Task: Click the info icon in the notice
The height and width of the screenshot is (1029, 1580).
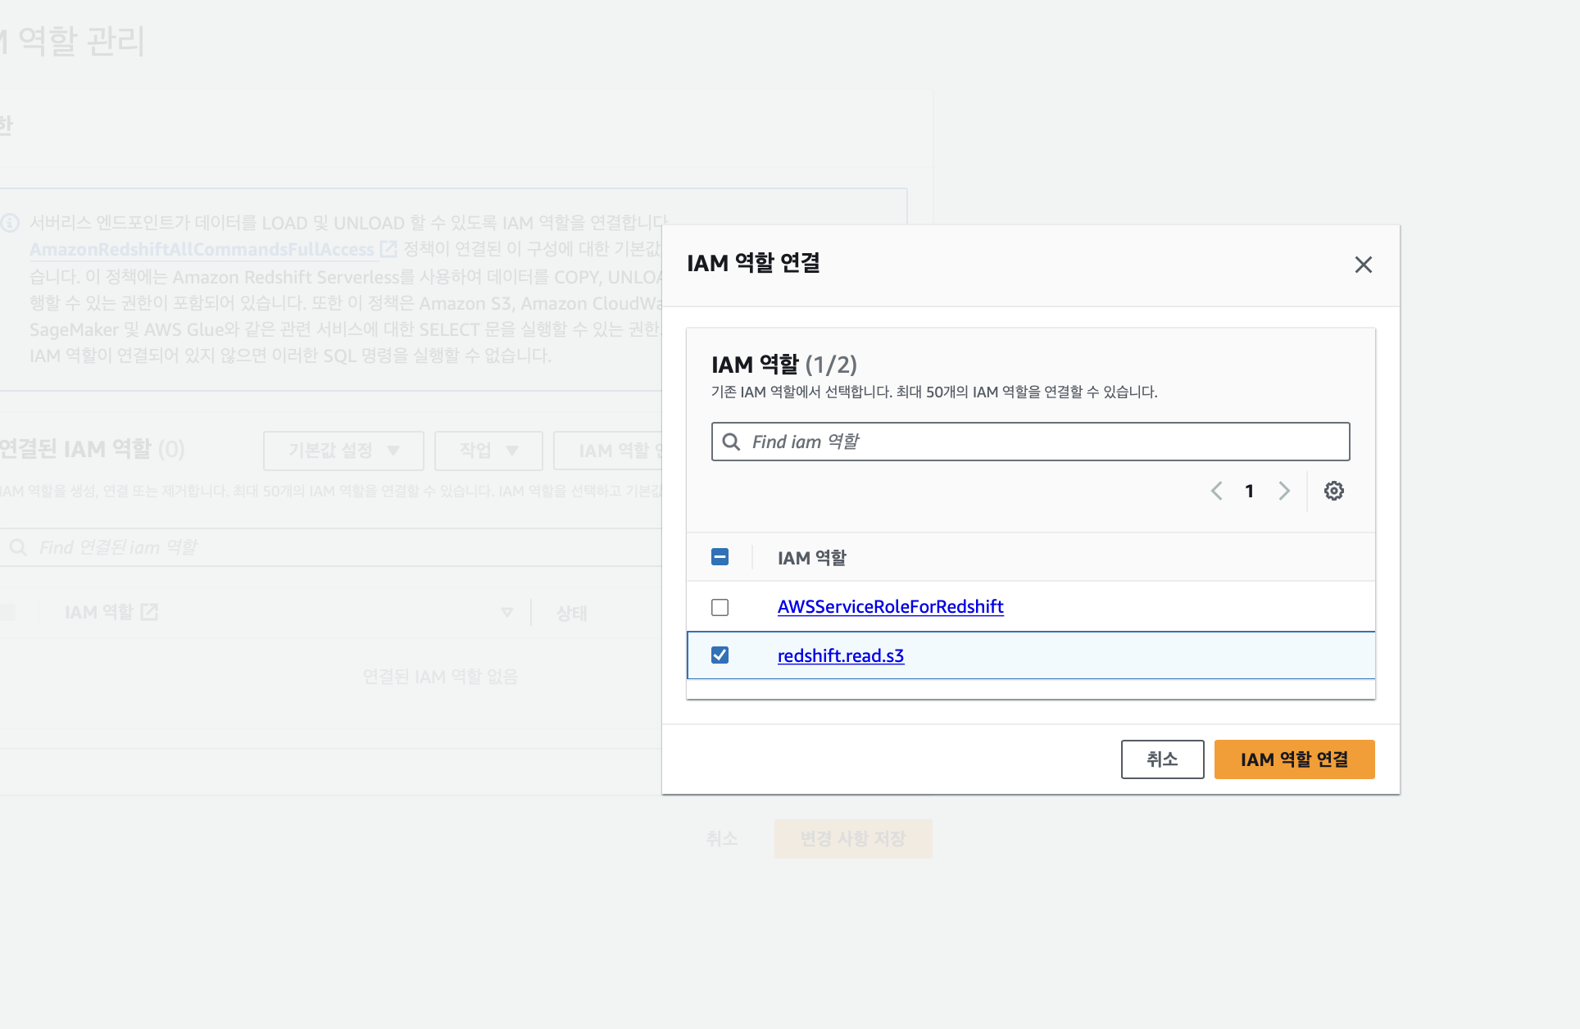Action: [10, 223]
